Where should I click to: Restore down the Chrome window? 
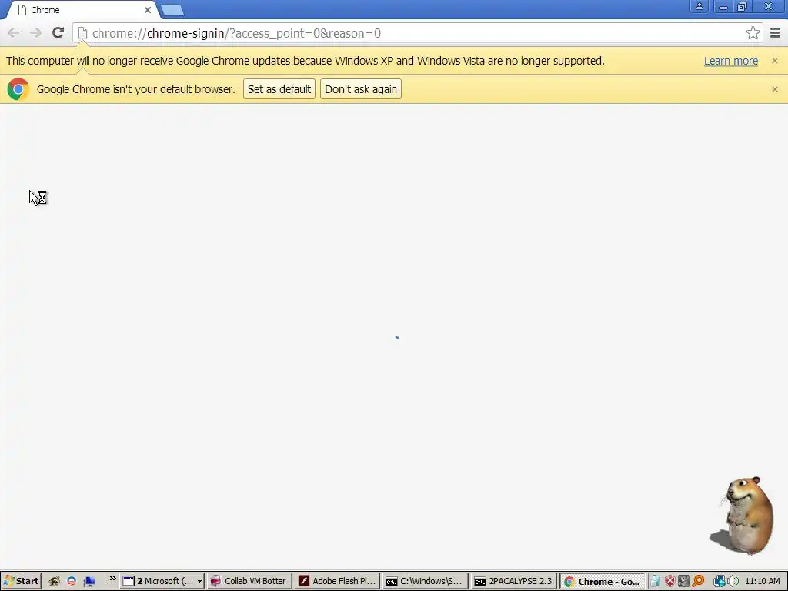(x=742, y=7)
